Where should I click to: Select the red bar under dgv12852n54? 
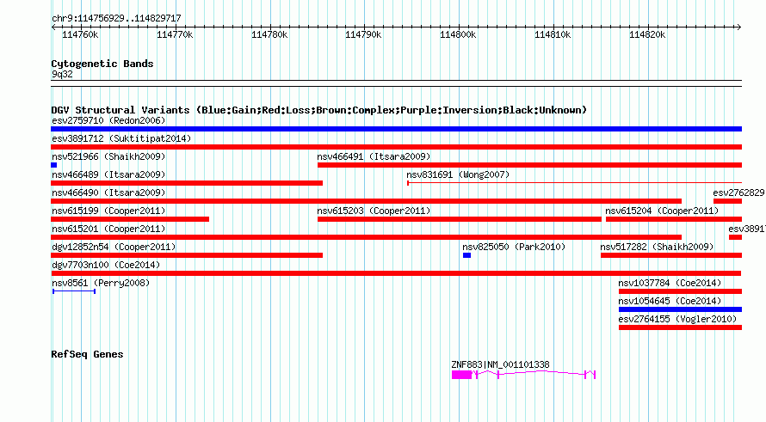187,255
